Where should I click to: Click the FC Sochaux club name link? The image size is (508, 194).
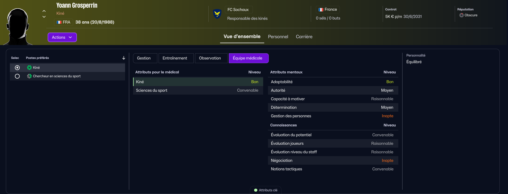tap(238, 10)
